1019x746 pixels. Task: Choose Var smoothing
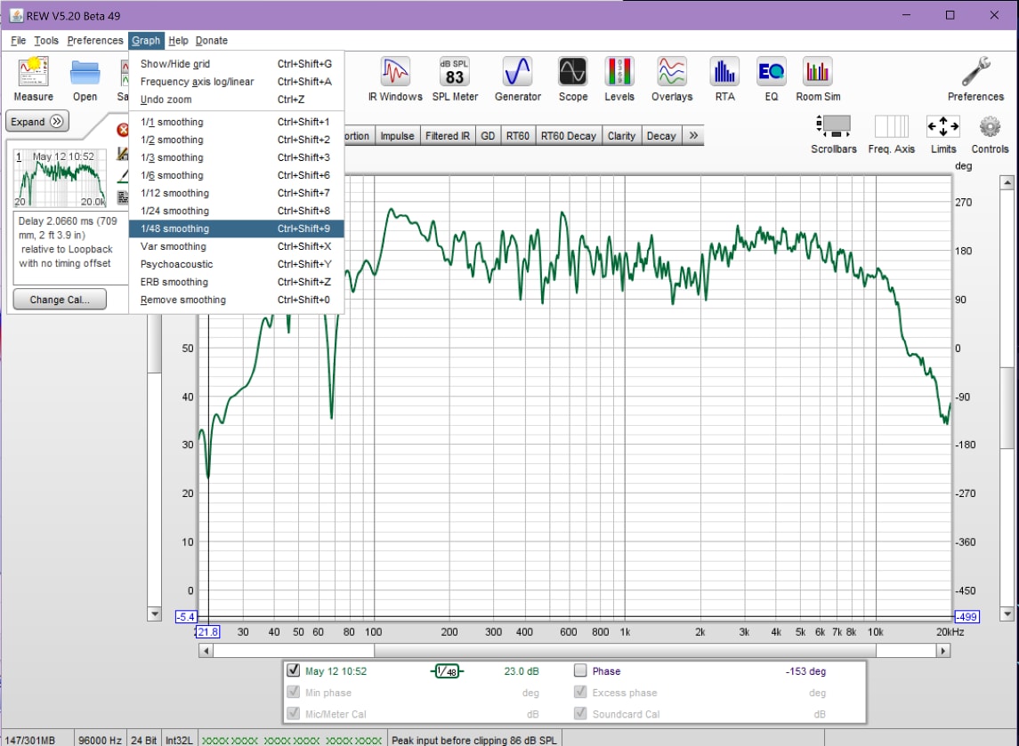(x=236, y=246)
